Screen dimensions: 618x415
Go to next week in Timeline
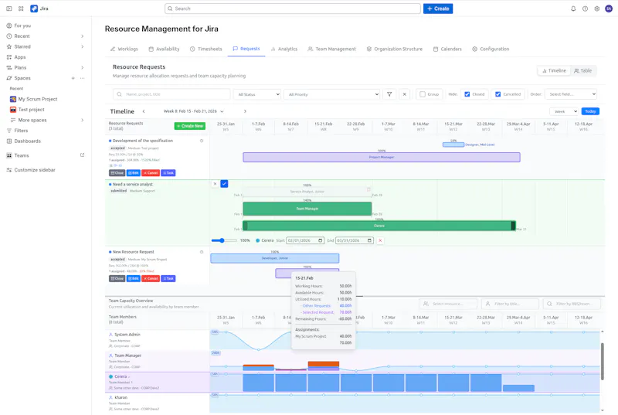(245, 111)
